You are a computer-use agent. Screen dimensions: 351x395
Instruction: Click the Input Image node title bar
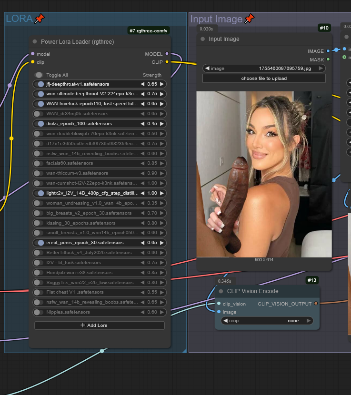pos(257,39)
